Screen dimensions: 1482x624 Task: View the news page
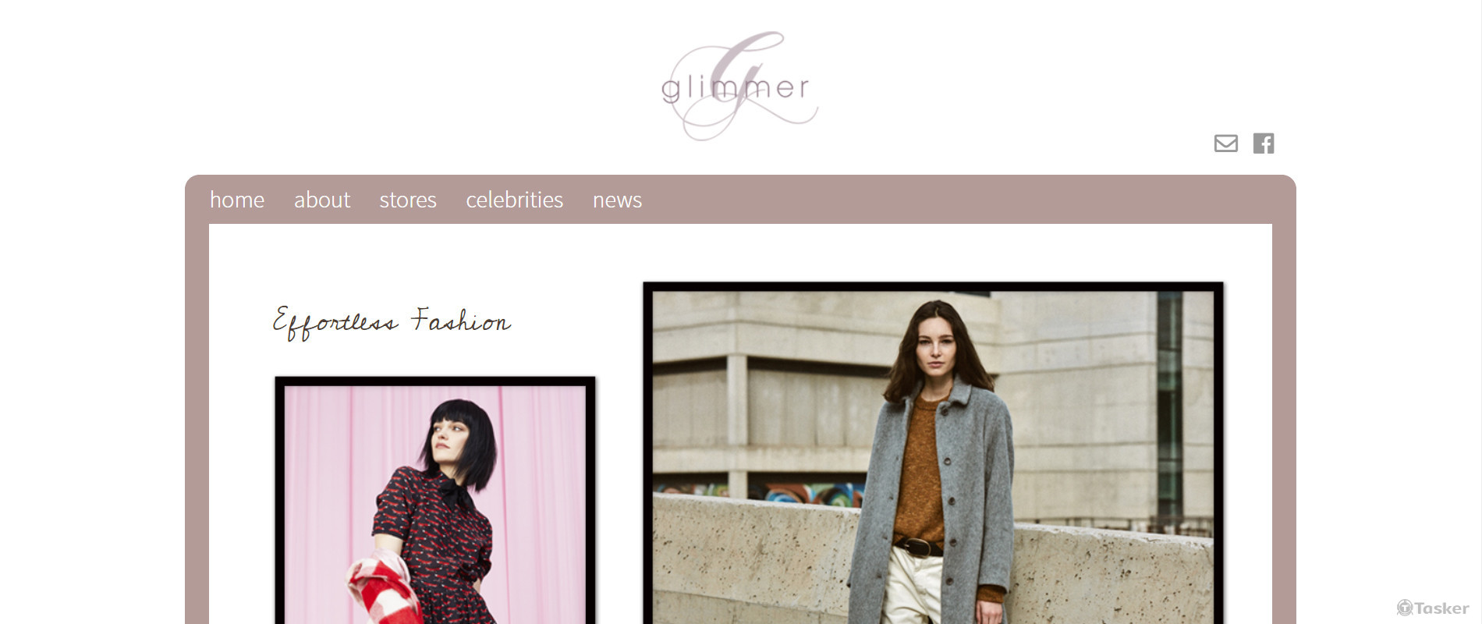point(618,200)
